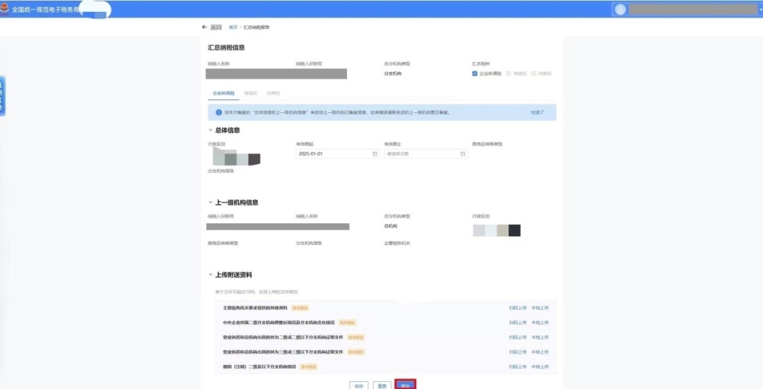Click 本地上传 for 撤销（注销）二级及以下分支机构情况
Screen dimensions: 763x389
(540, 366)
